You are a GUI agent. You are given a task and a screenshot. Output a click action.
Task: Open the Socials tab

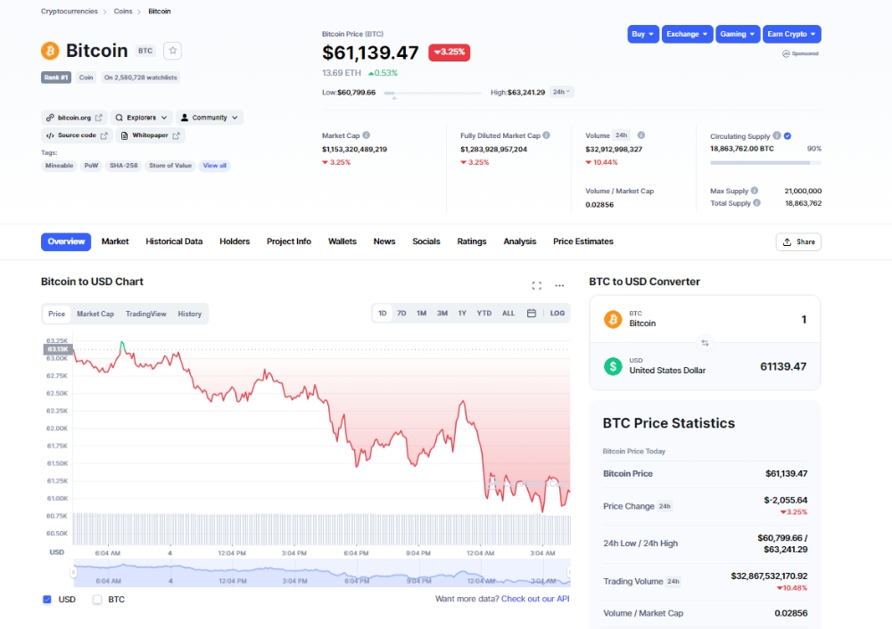[x=426, y=241]
